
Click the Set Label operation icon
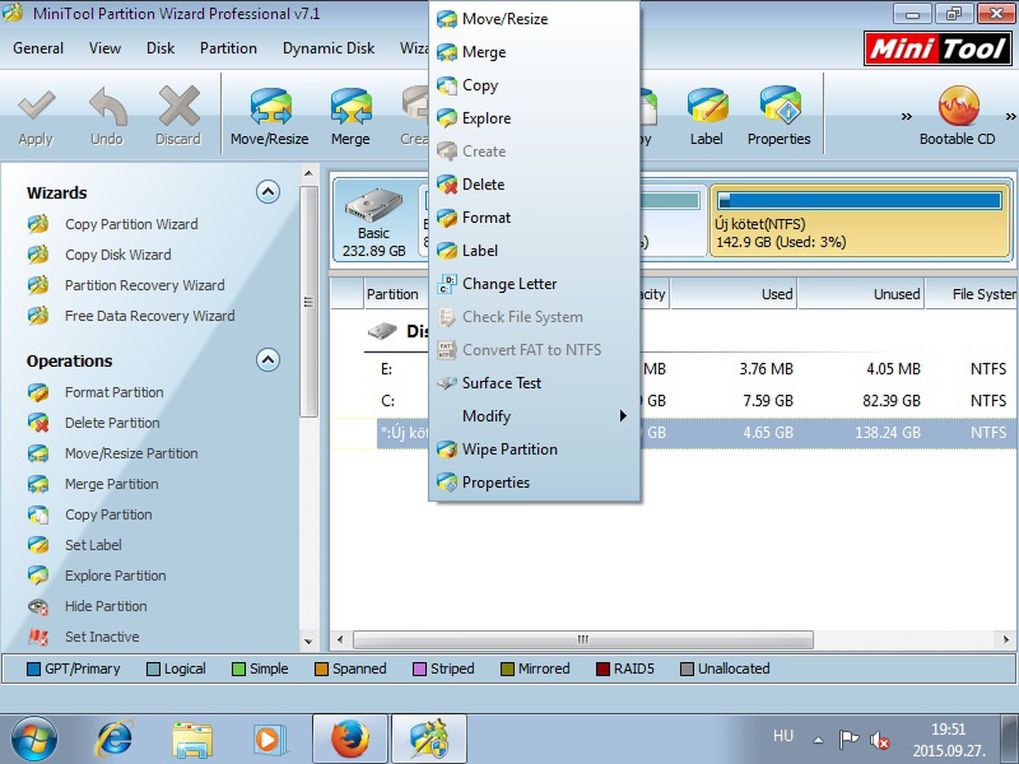click(38, 545)
